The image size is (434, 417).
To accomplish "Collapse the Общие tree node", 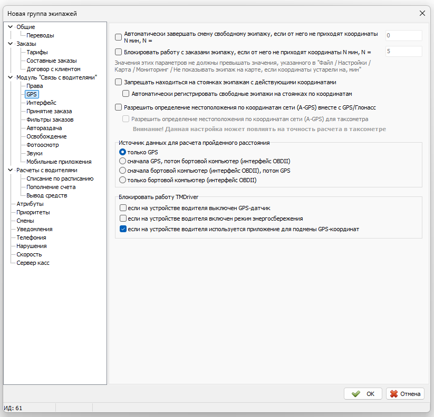I will pyautogui.click(x=10, y=27).
